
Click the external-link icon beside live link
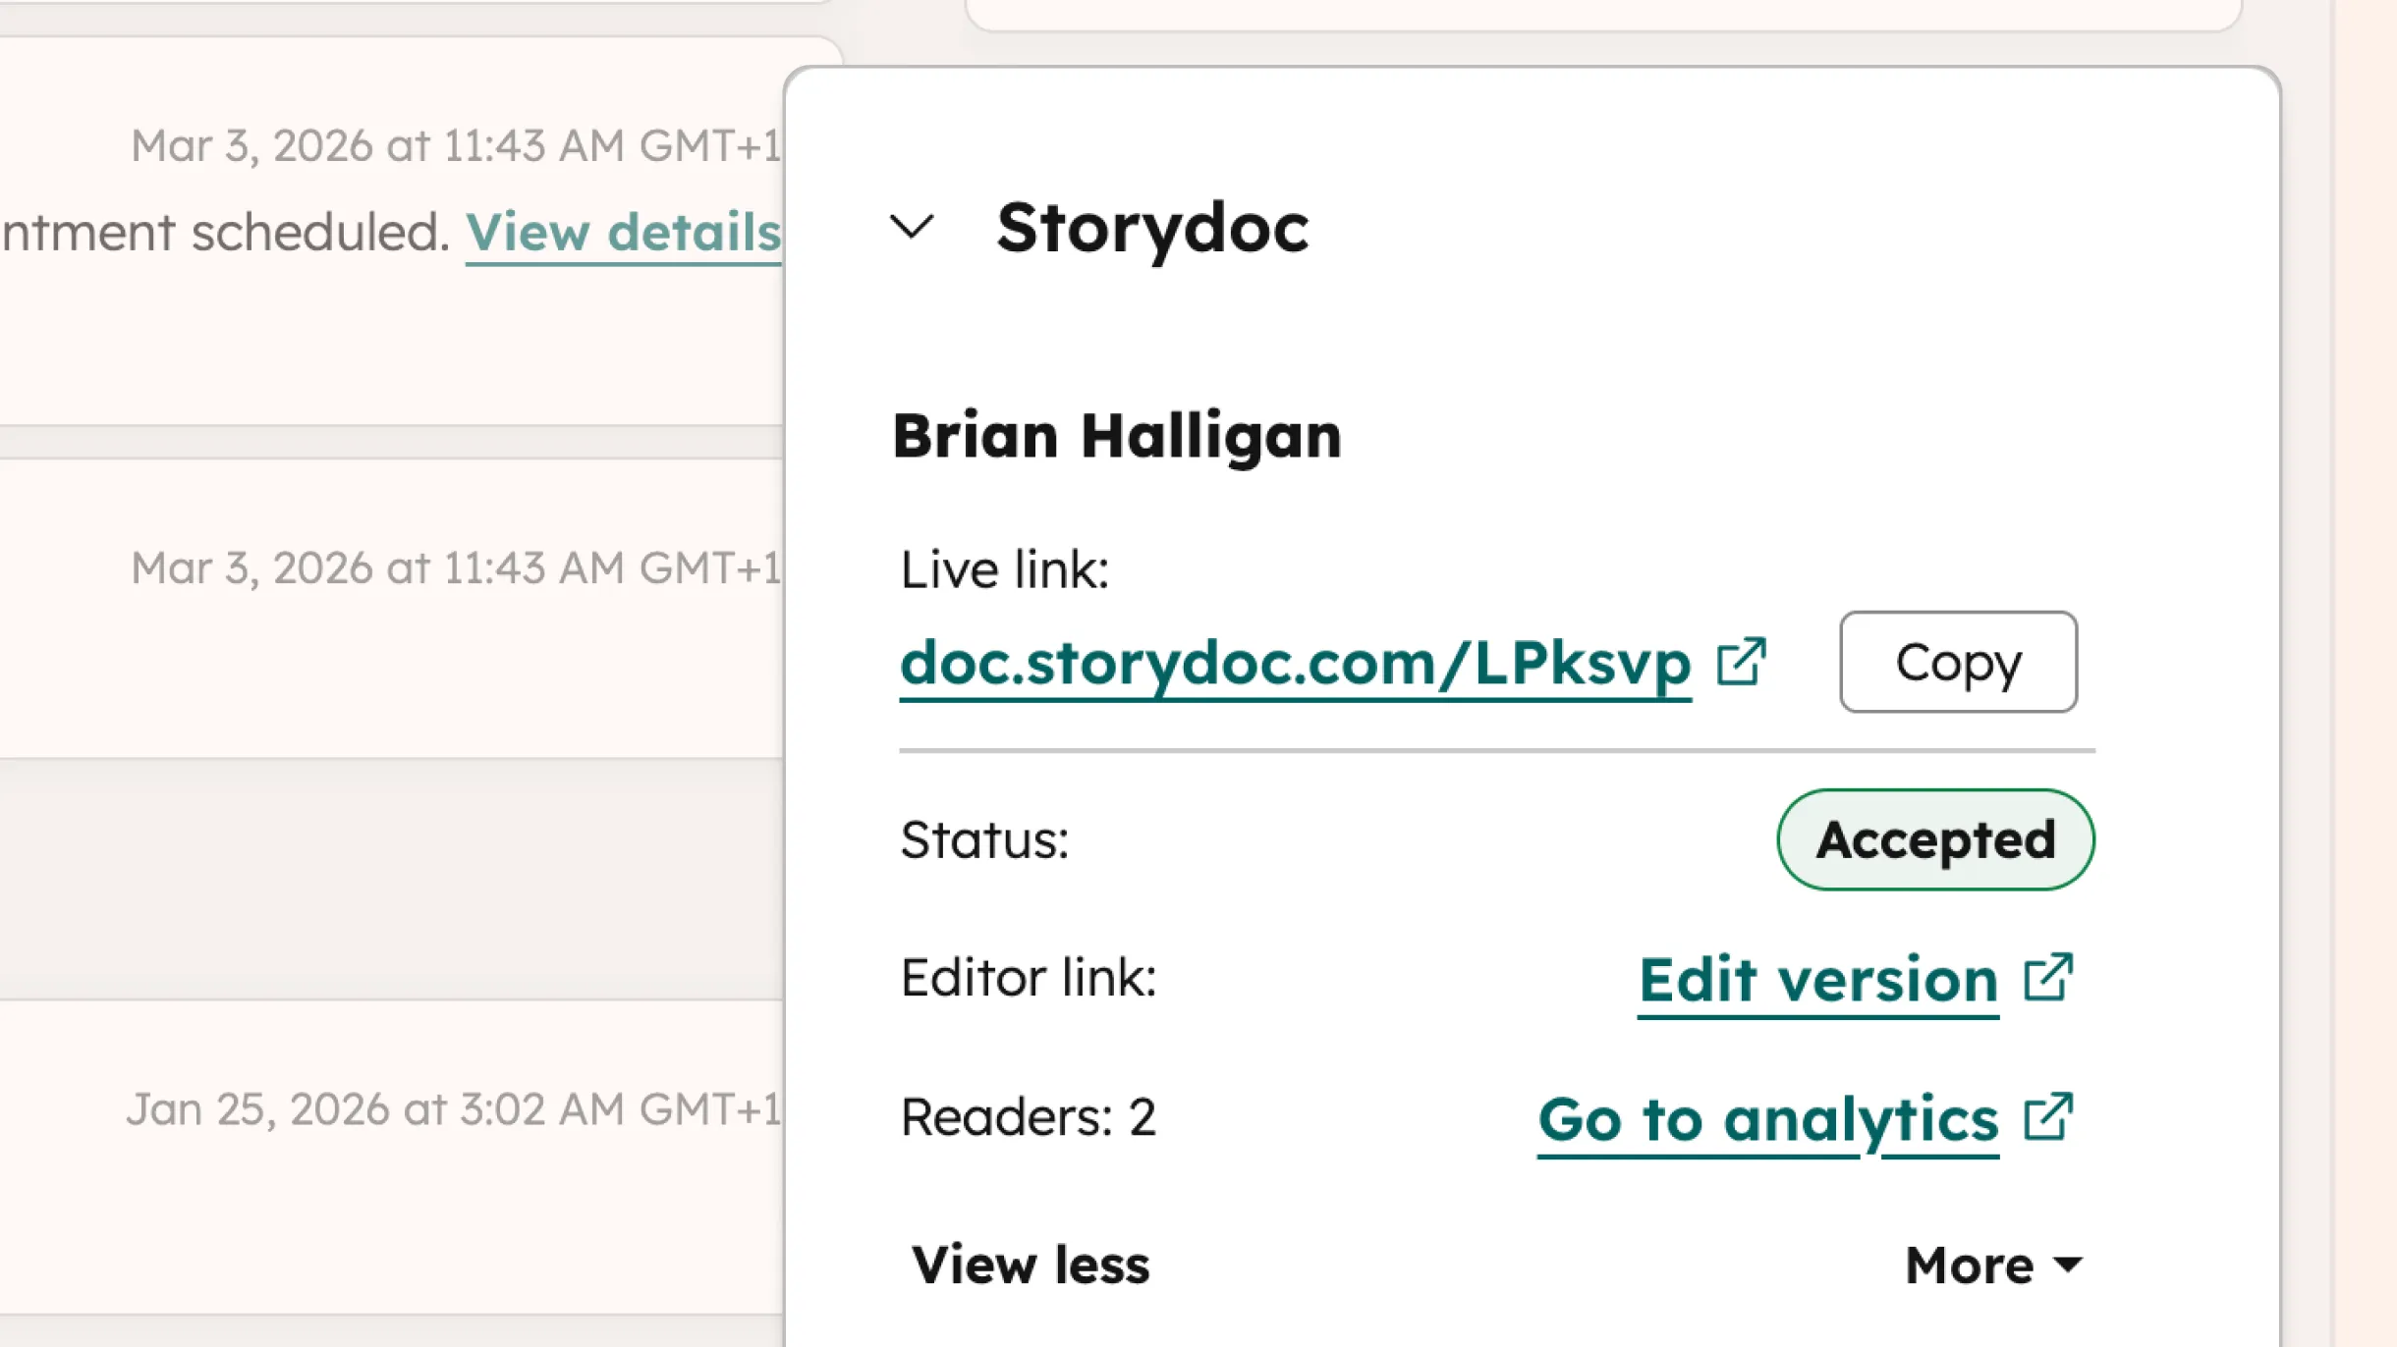[1741, 662]
